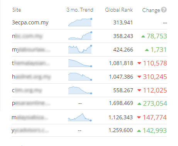Click the trend sparkline in the 1,126,343 row
The image size is (178, 146).
click(x=80, y=117)
